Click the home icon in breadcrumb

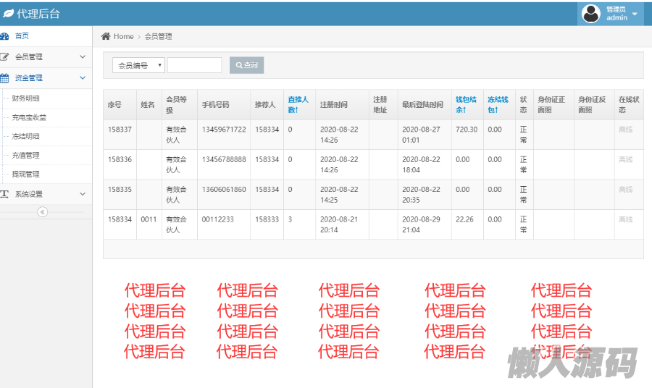pyautogui.click(x=106, y=36)
